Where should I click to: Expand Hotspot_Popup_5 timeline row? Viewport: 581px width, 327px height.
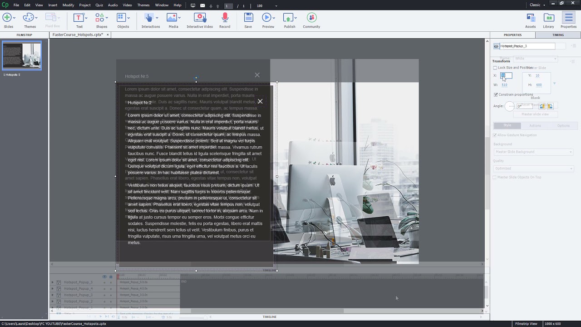pyautogui.click(x=52, y=282)
